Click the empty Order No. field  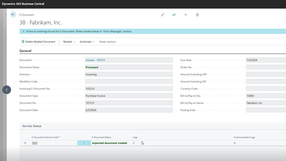(x=266, y=67)
